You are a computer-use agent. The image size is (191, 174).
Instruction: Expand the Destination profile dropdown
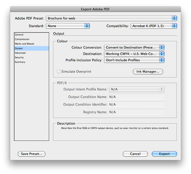[134, 54]
